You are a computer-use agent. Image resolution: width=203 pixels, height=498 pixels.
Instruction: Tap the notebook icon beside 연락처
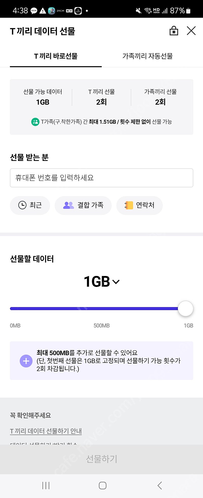[x=129, y=205]
